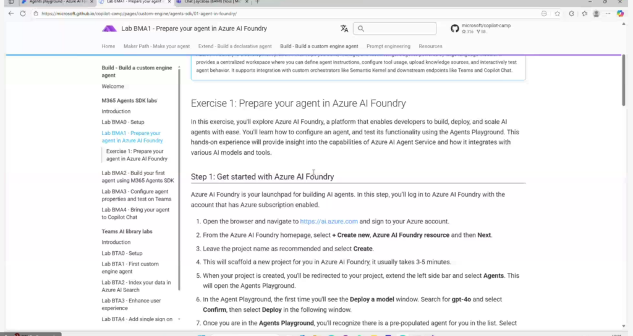633x336 pixels.
Task: Click the sidebar scroll-down arrow
Action: (x=179, y=319)
